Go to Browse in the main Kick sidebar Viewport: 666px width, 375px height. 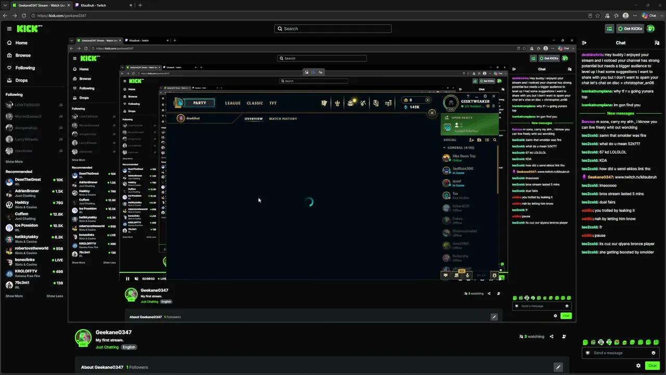(23, 55)
